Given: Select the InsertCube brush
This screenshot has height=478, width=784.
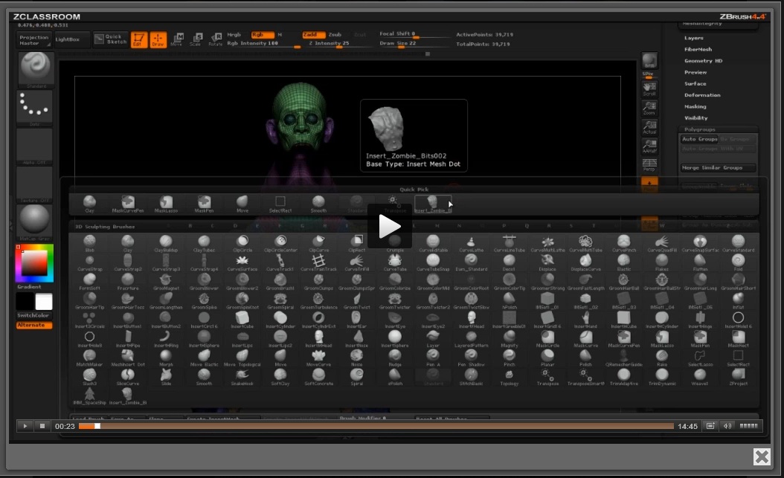Looking at the screenshot, I should coord(242,320).
